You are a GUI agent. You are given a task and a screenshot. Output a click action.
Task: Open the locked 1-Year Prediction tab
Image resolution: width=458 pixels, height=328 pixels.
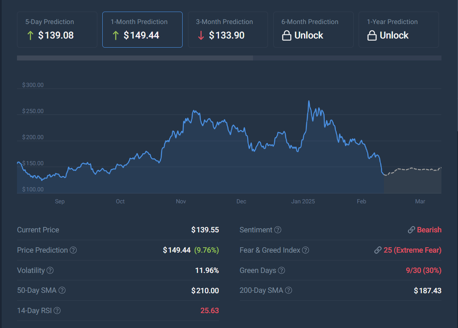click(399, 29)
